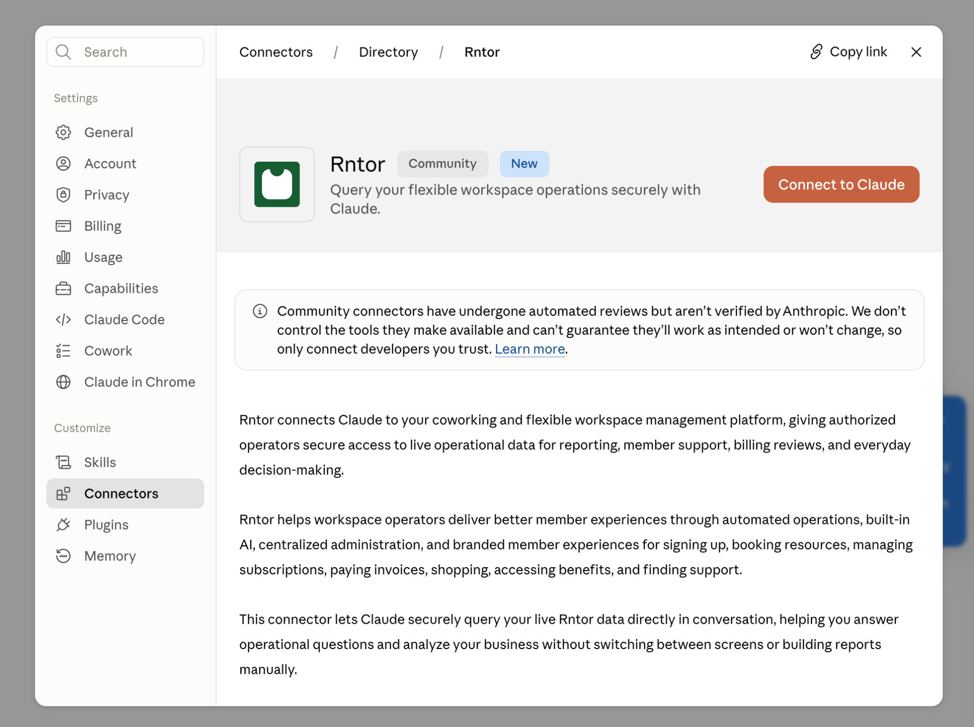Click the Rntor green logo
The image size is (974, 727).
[277, 184]
